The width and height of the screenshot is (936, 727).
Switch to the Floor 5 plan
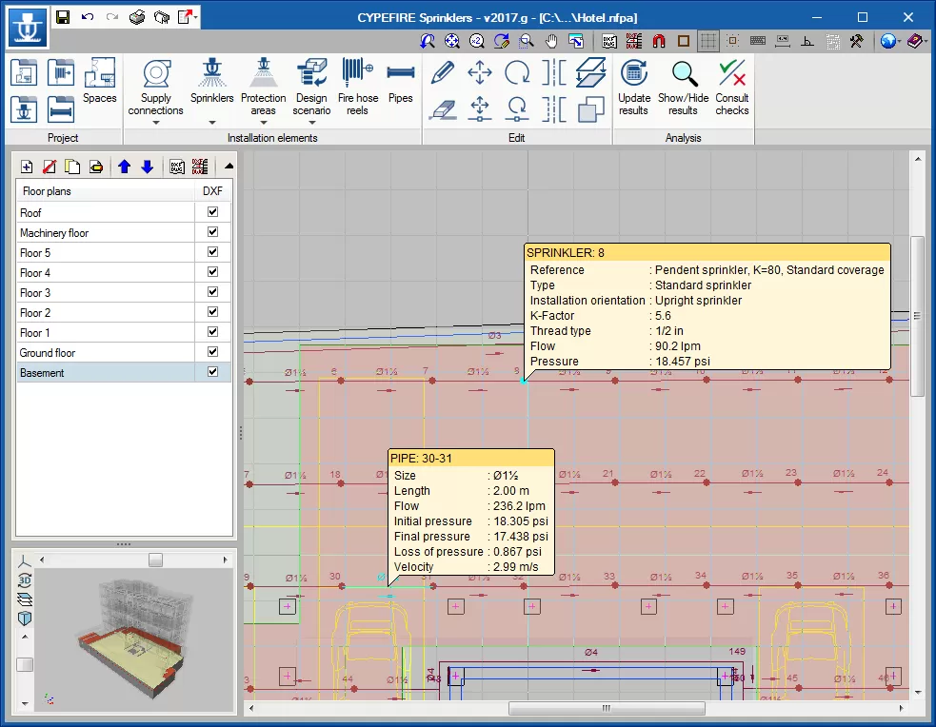coord(107,253)
